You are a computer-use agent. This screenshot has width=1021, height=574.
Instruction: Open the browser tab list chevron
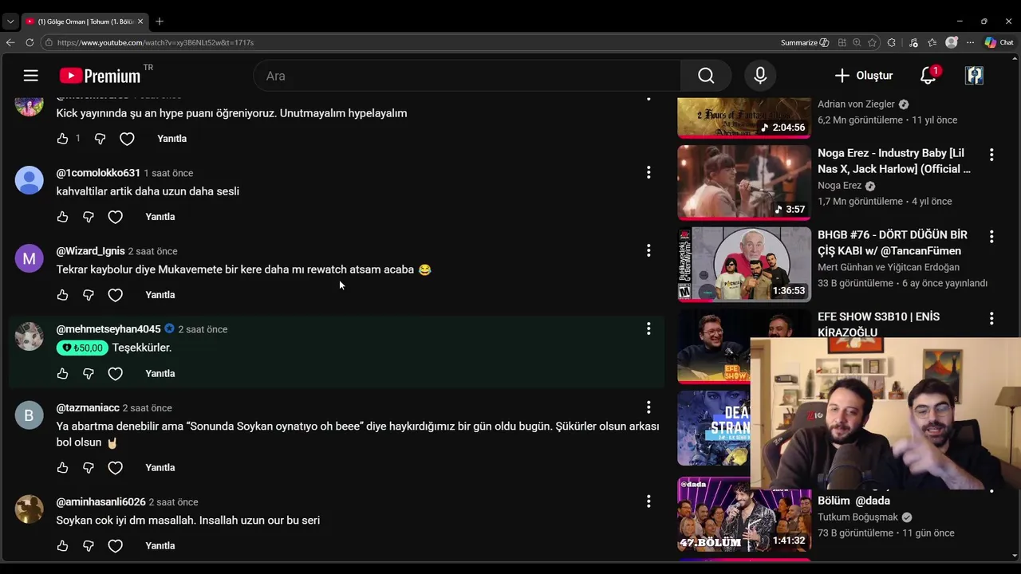(x=10, y=22)
